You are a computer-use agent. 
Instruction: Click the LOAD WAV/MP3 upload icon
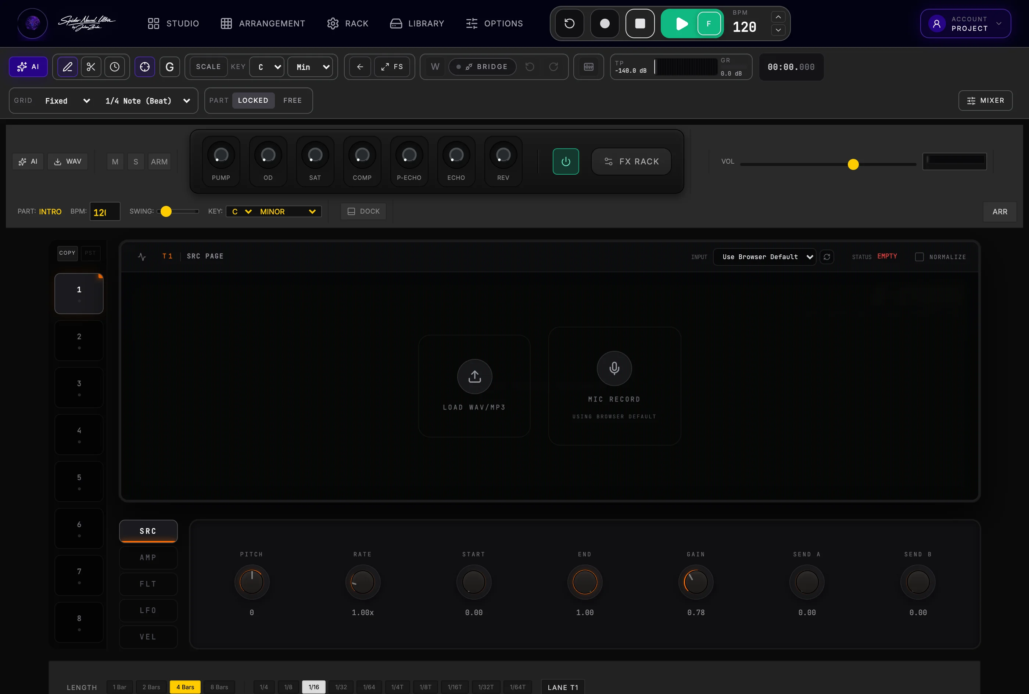pos(475,376)
